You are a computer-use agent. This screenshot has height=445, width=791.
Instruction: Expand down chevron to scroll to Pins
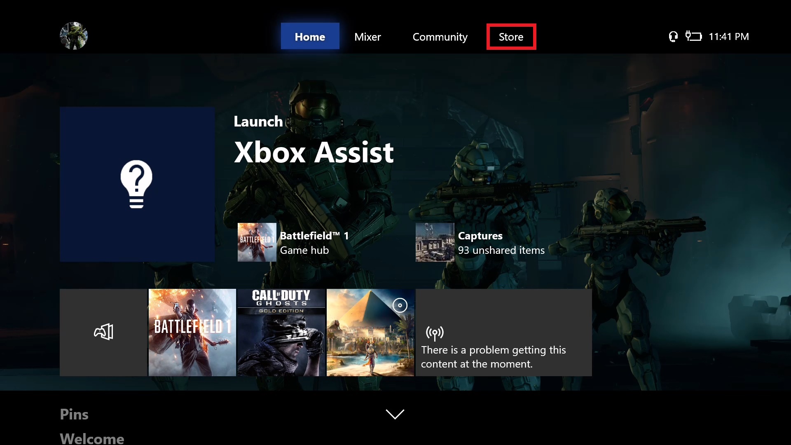pos(395,414)
